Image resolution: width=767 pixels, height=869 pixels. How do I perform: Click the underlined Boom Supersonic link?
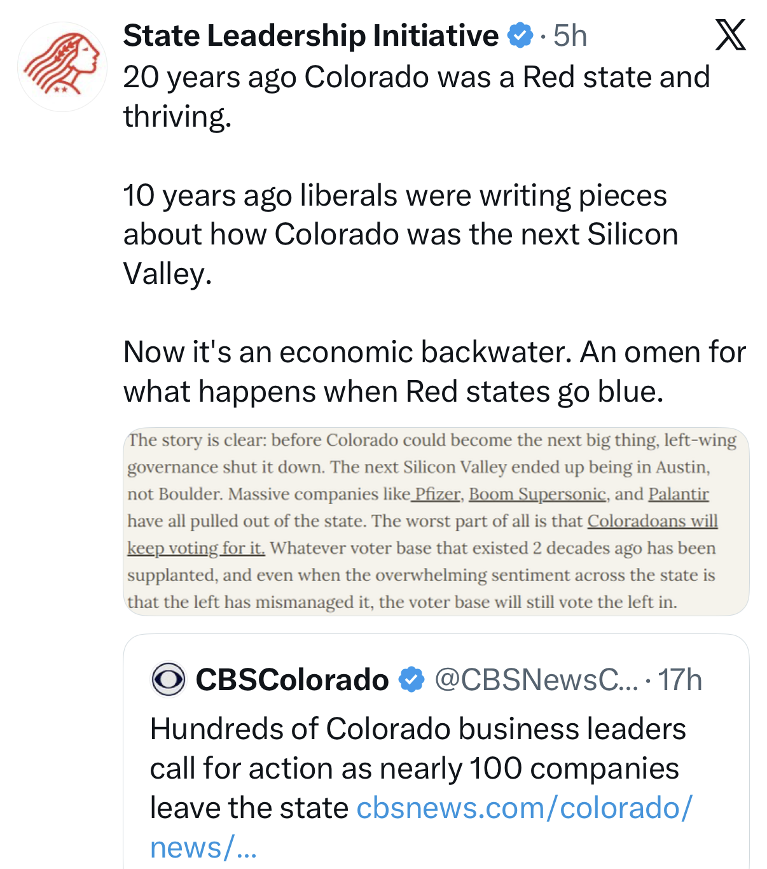537,494
